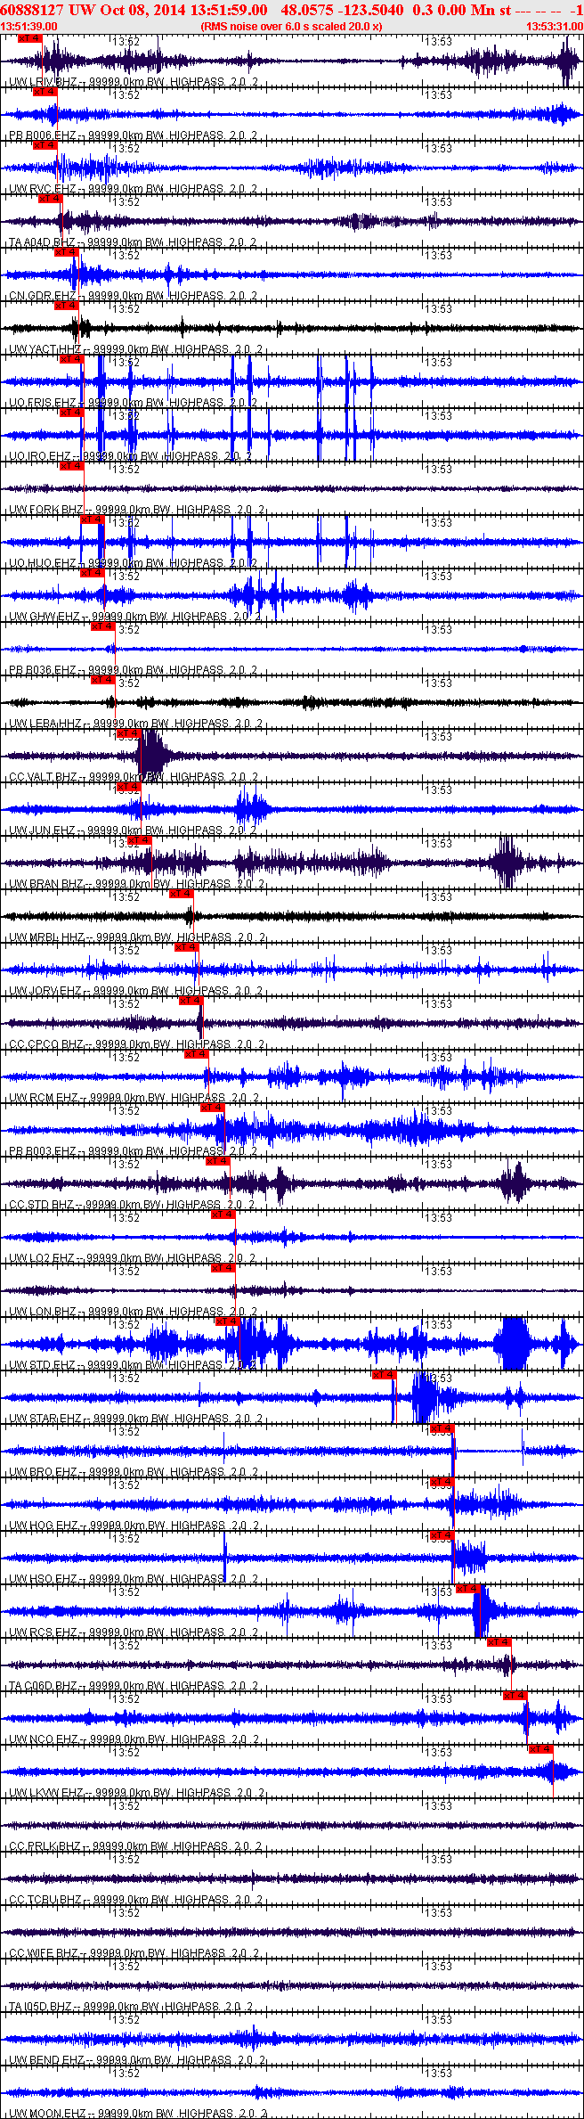
Task: Click the red pick marker on PB.B006.EHZ trace
Action: pos(45,92)
